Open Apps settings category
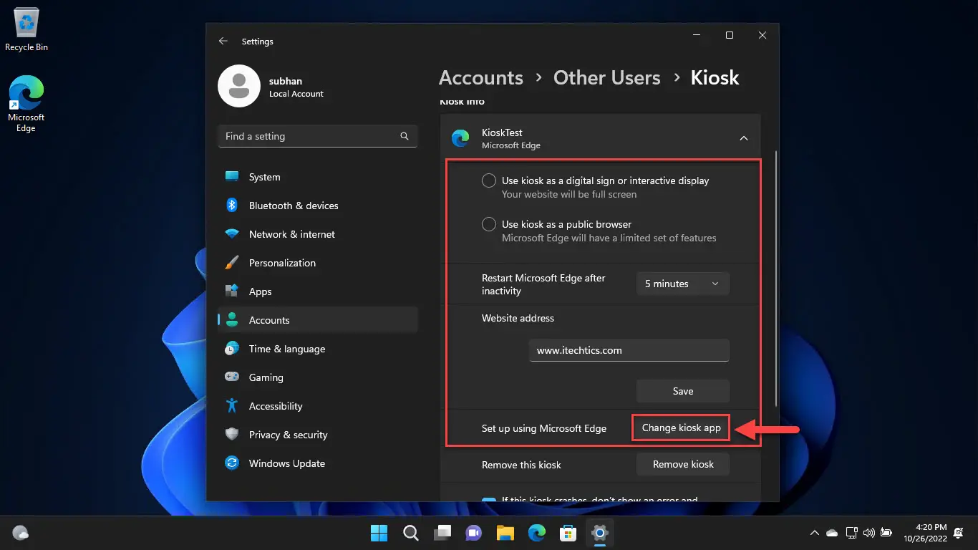This screenshot has height=550, width=978. pyautogui.click(x=318, y=291)
